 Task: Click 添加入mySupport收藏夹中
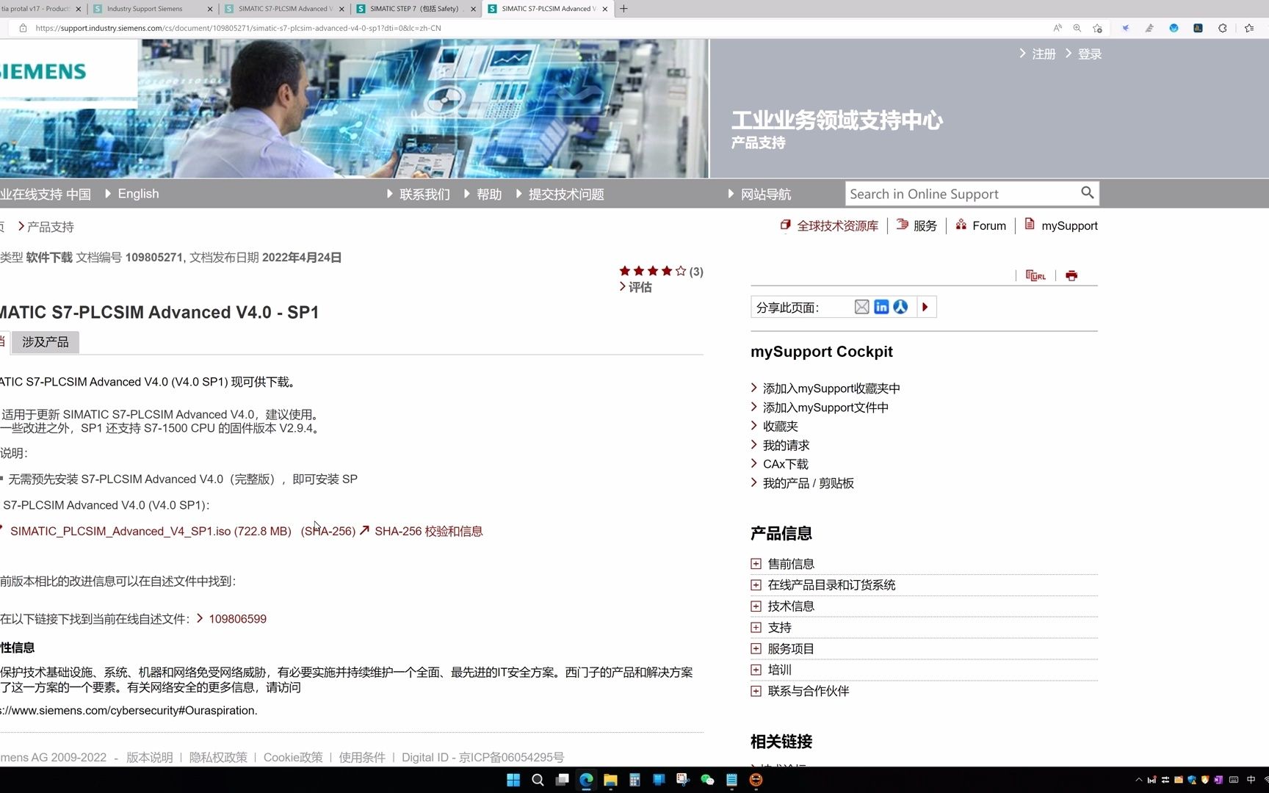click(x=831, y=388)
